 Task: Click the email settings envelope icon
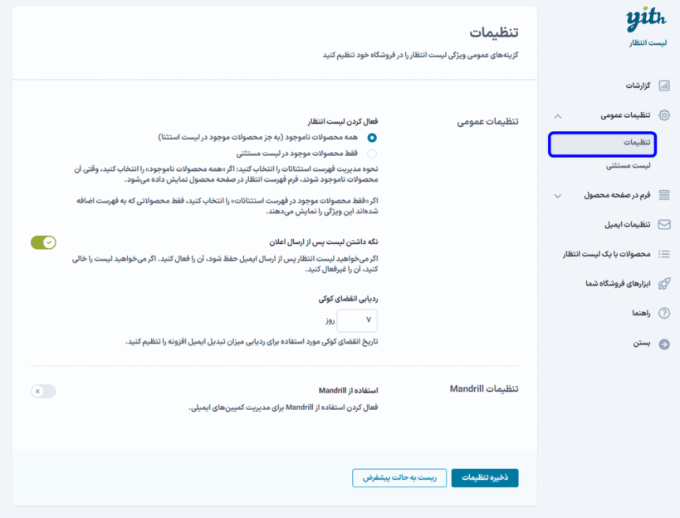click(x=664, y=224)
